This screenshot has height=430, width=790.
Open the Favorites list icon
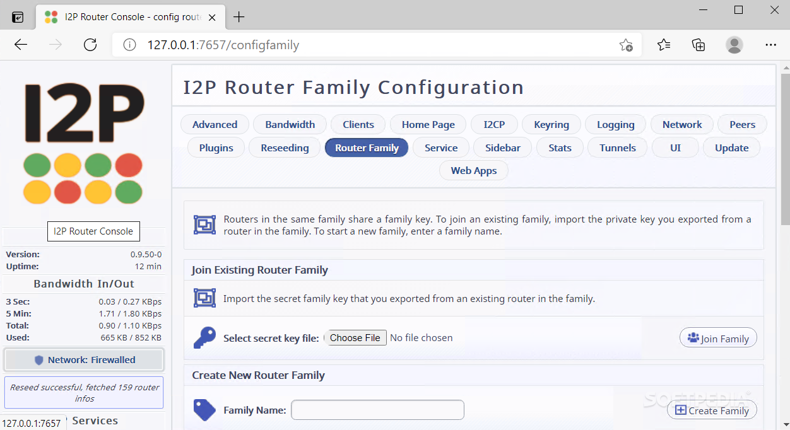tap(664, 45)
